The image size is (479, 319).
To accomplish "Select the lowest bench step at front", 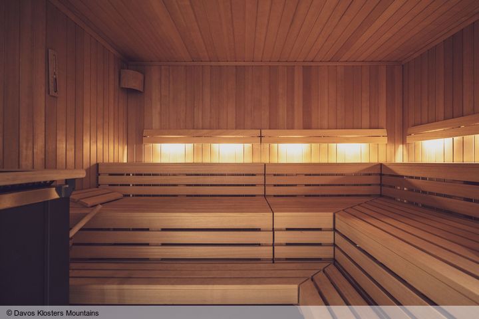I will tap(184, 293).
